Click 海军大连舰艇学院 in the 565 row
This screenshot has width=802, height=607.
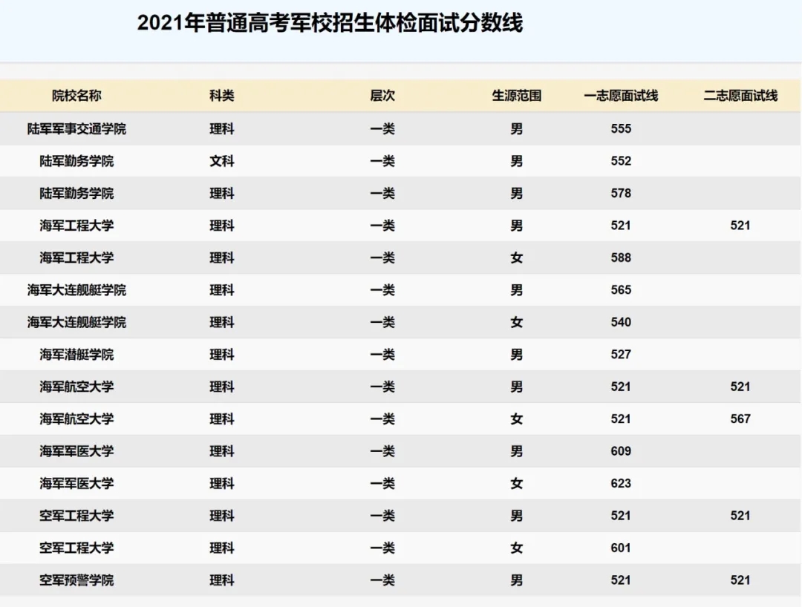pos(76,289)
